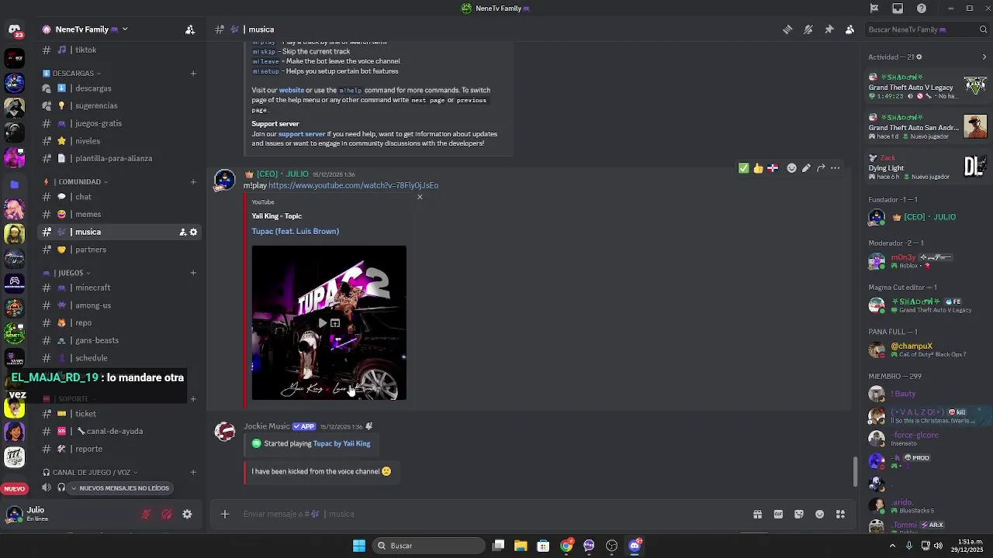Open notification settings bell icon in header

pos(808,29)
